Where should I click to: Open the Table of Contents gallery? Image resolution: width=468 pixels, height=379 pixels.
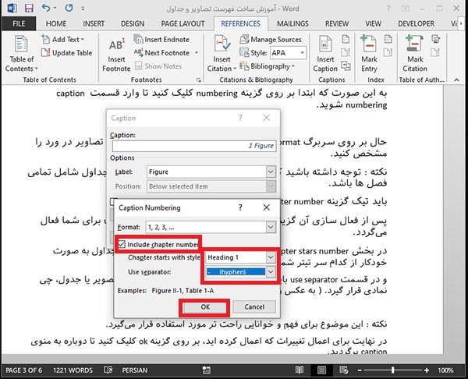[21, 54]
